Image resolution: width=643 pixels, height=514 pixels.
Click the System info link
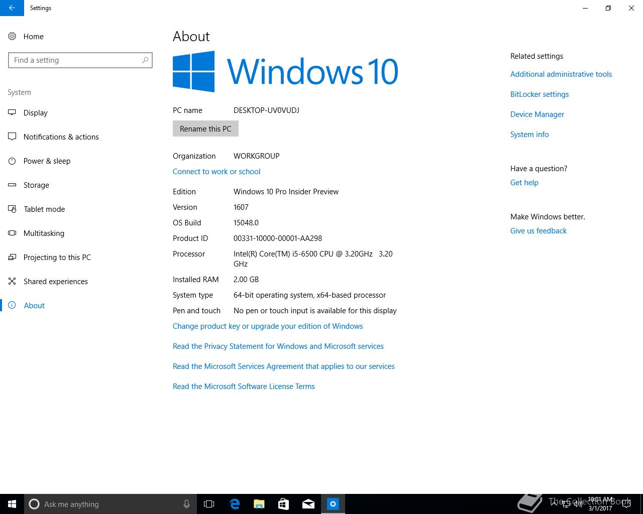(x=529, y=135)
